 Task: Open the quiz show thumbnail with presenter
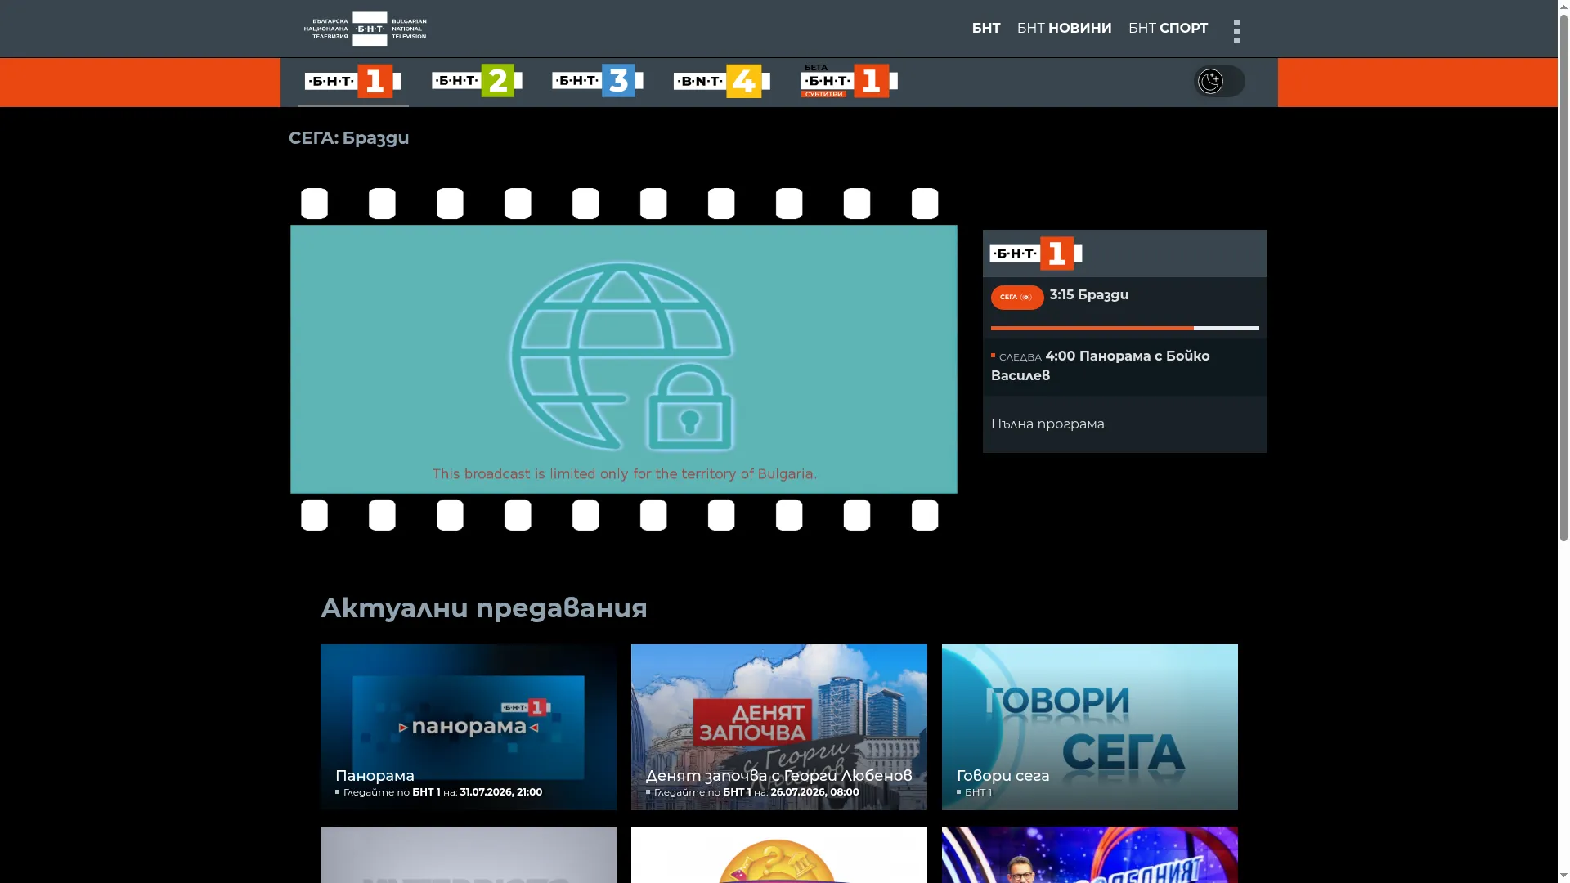tap(1090, 854)
